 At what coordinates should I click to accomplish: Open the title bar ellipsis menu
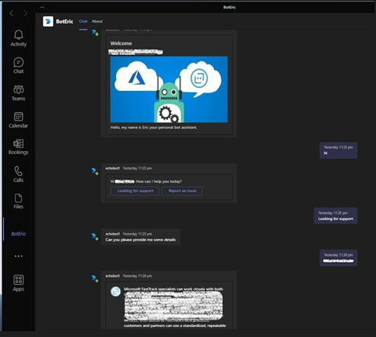42,7
